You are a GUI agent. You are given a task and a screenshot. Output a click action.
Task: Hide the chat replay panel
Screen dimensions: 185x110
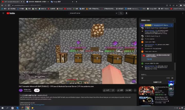click(157, 82)
